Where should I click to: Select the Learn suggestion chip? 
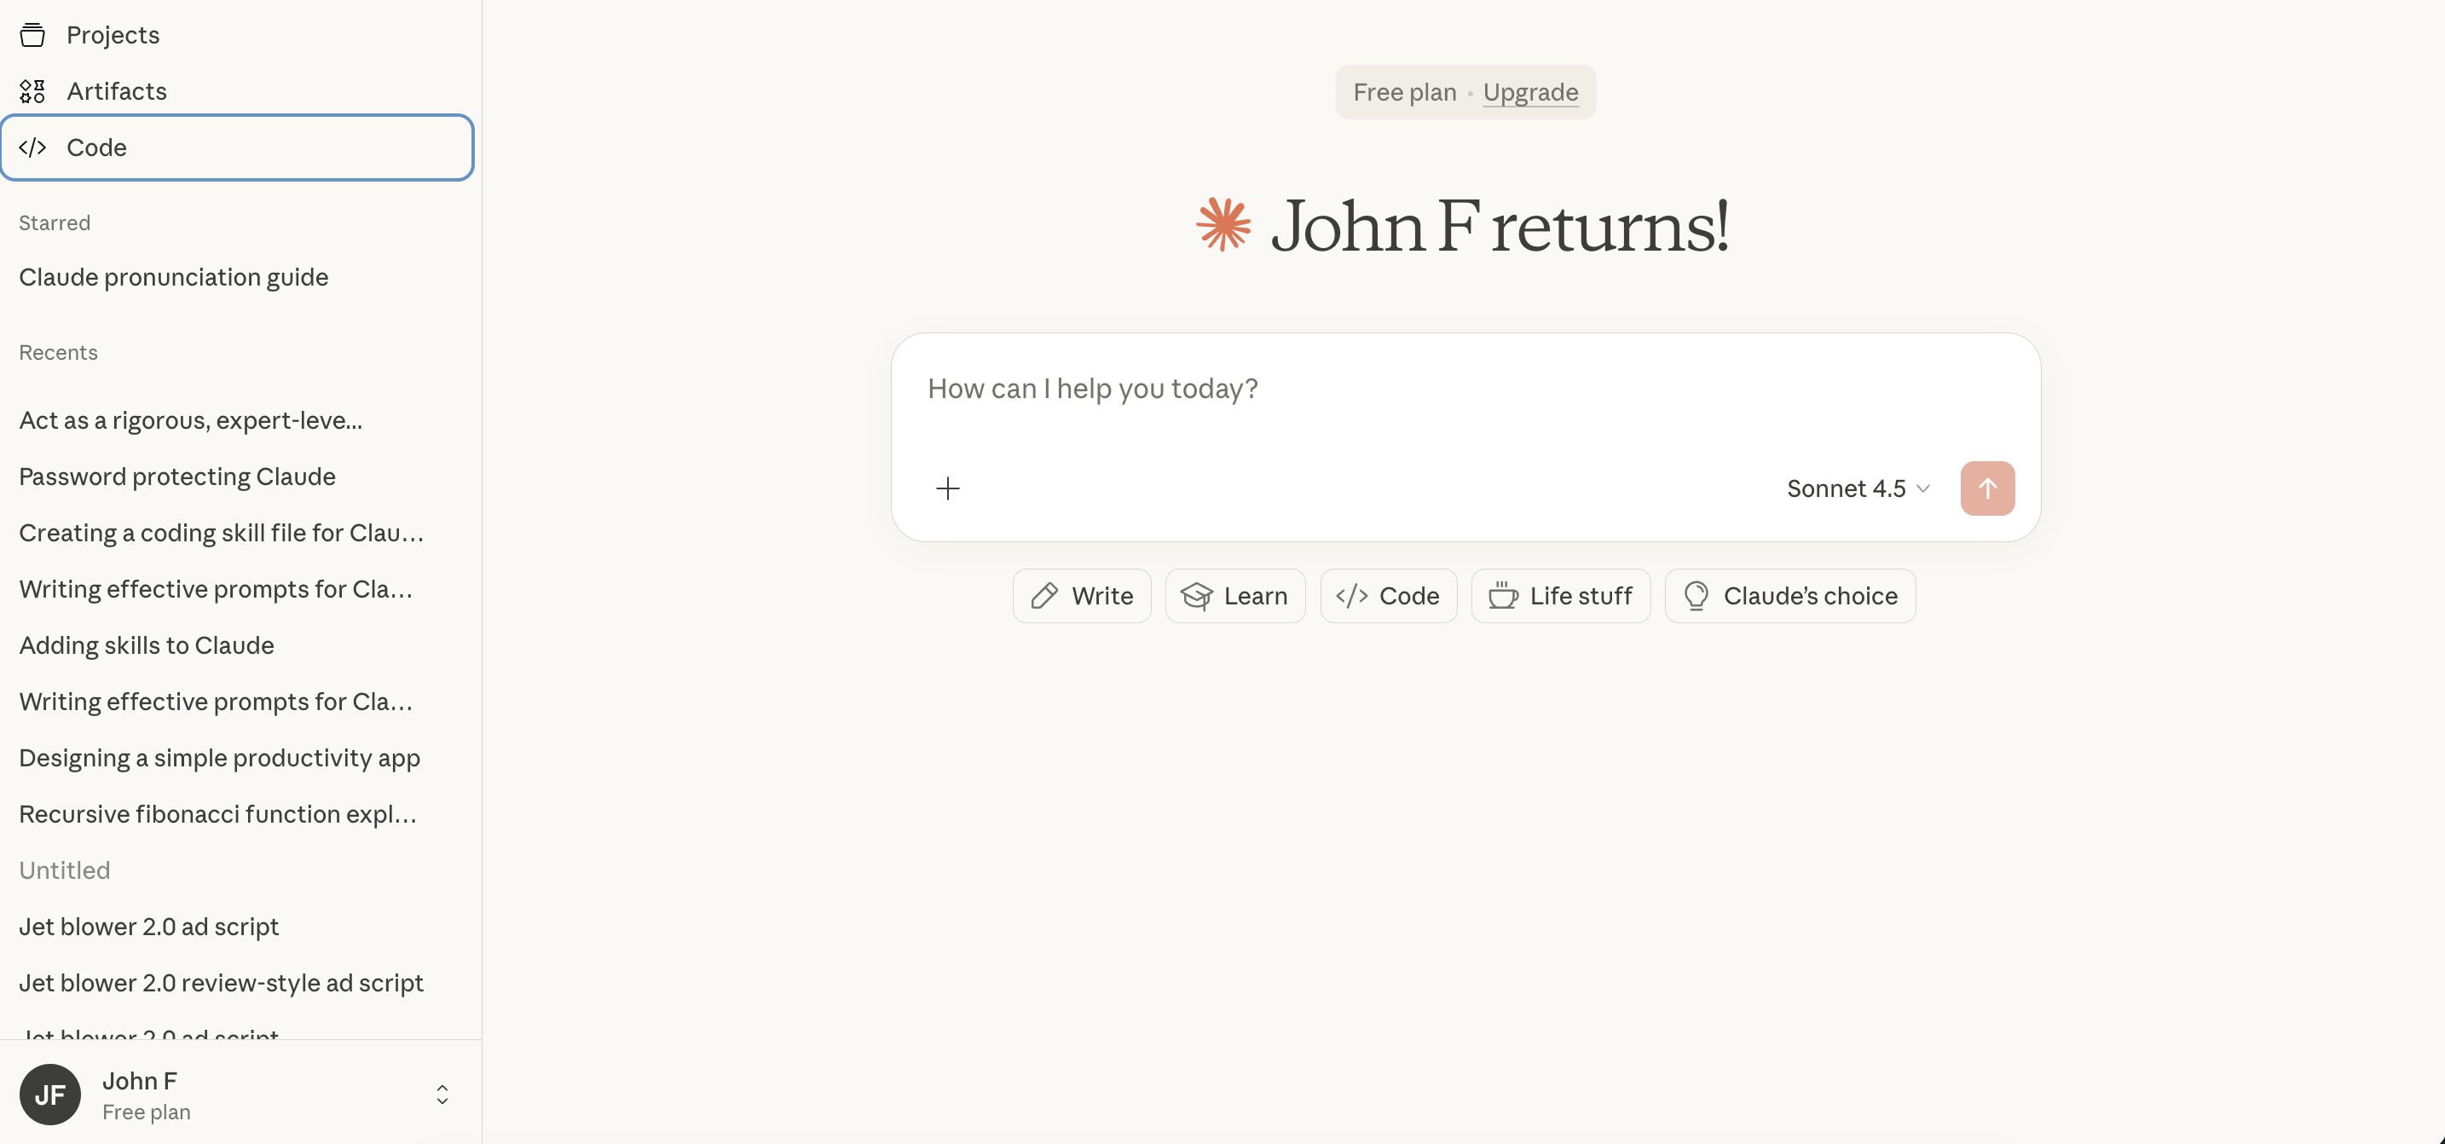[x=1234, y=596]
